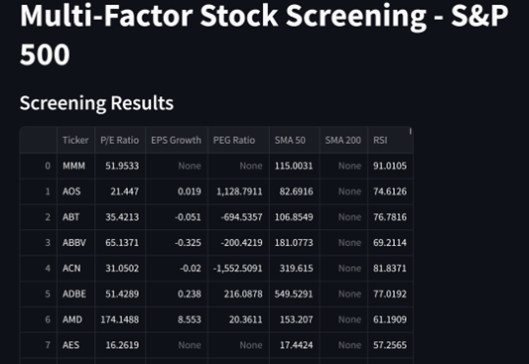
Task: Select ABT EPS Growth value -0.051
Action: (x=177, y=217)
